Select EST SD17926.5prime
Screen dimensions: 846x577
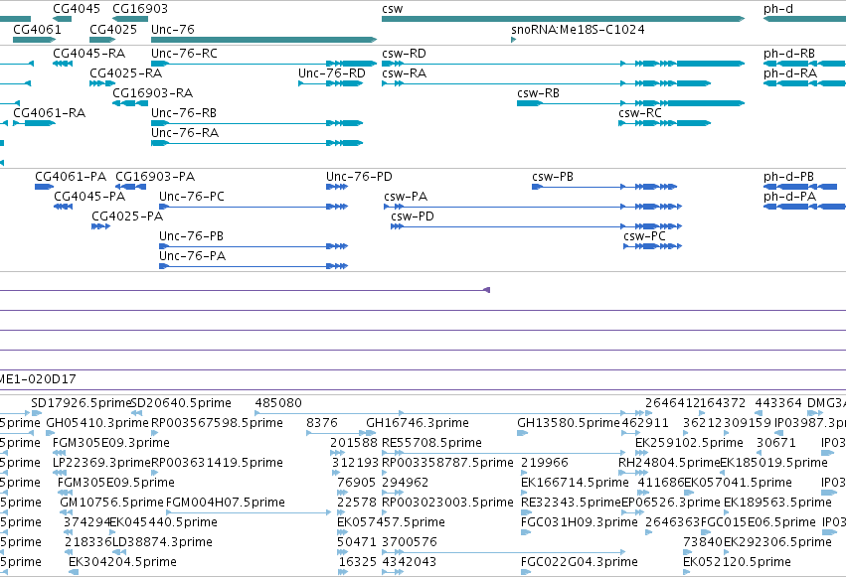click(x=37, y=413)
